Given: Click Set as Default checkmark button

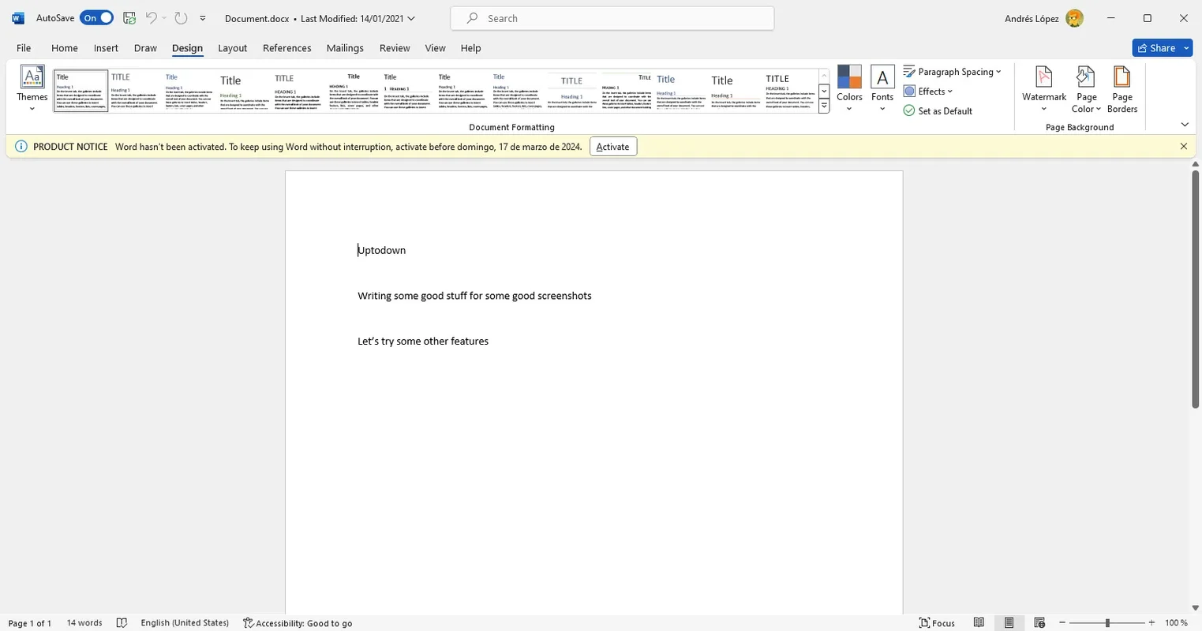Looking at the screenshot, I should pyautogui.click(x=938, y=111).
